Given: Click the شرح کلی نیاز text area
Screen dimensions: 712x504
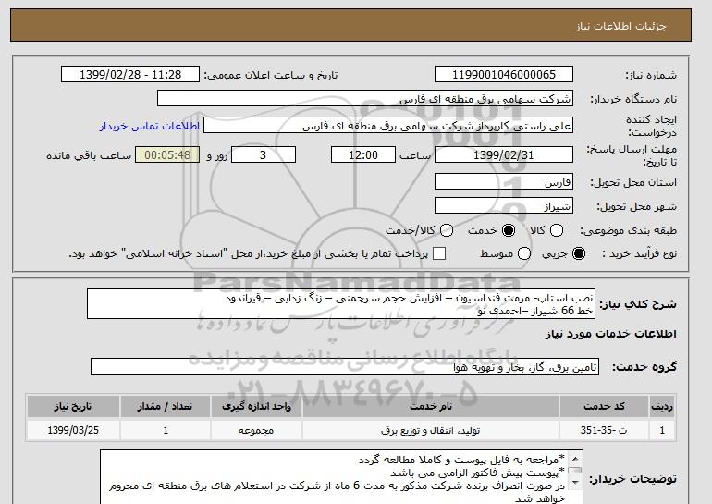Looking at the screenshot, I should (341, 303).
